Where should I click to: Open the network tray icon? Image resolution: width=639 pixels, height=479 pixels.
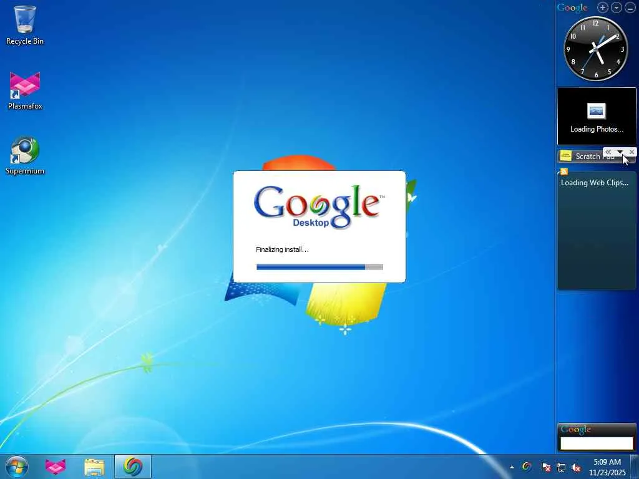point(561,467)
